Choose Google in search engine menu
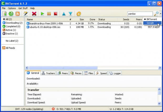The width and height of the screenshot is (163, 112). pos(152,23)
